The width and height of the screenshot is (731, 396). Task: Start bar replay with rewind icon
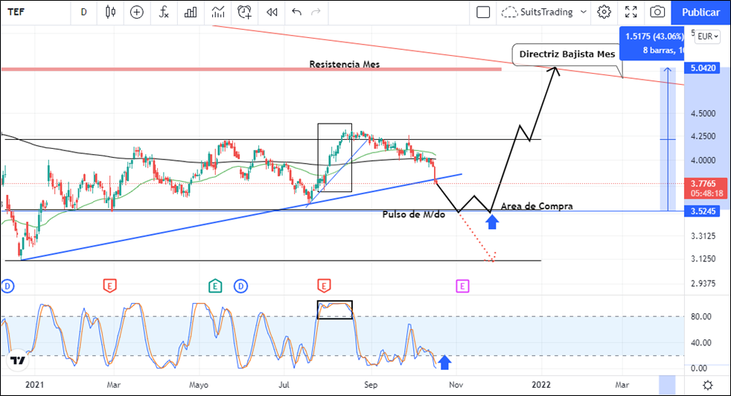tap(272, 12)
